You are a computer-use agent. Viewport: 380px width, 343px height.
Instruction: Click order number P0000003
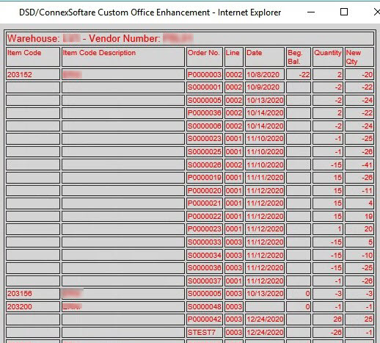point(205,74)
